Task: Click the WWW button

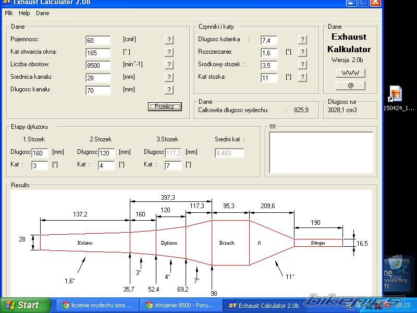Action: tap(350, 73)
